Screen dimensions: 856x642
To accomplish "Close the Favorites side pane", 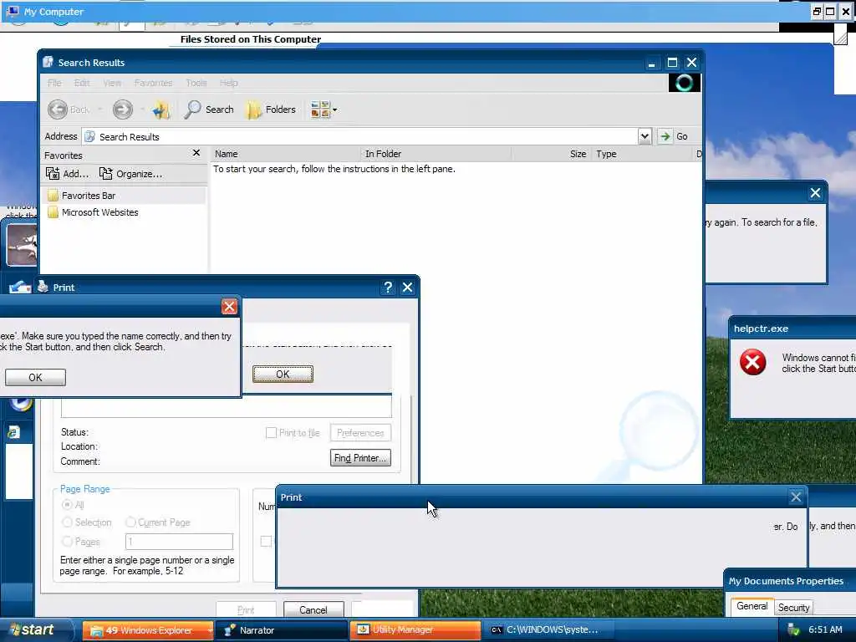I will click(x=196, y=153).
